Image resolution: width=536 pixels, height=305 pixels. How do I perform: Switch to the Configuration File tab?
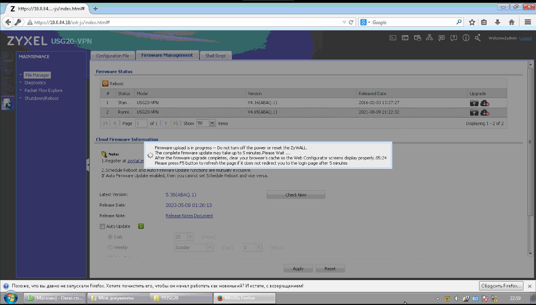coord(113,56)
